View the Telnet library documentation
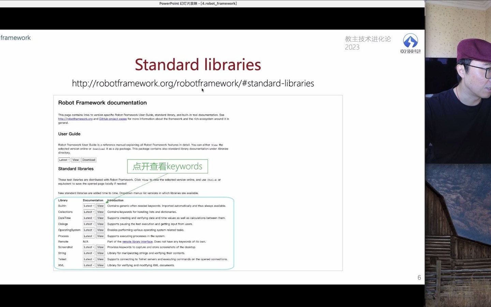The width and height of the screenshot is (491, 307). 100,259
